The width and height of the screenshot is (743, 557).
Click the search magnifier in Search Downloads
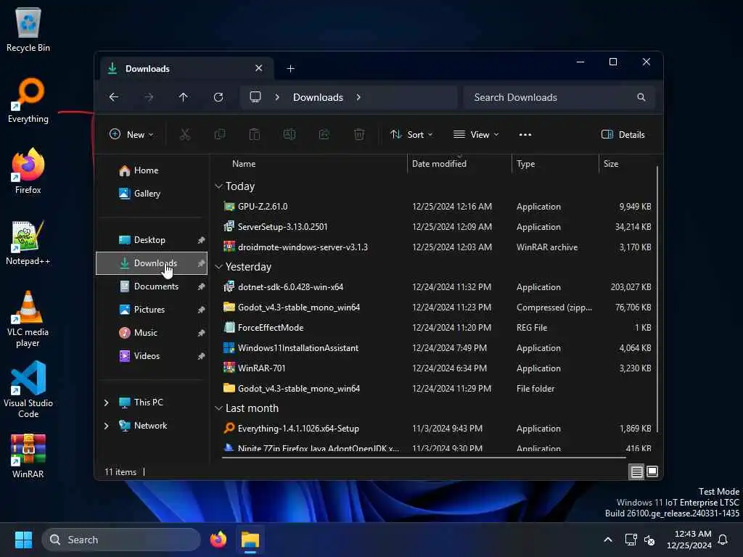(x=641, y=97)
